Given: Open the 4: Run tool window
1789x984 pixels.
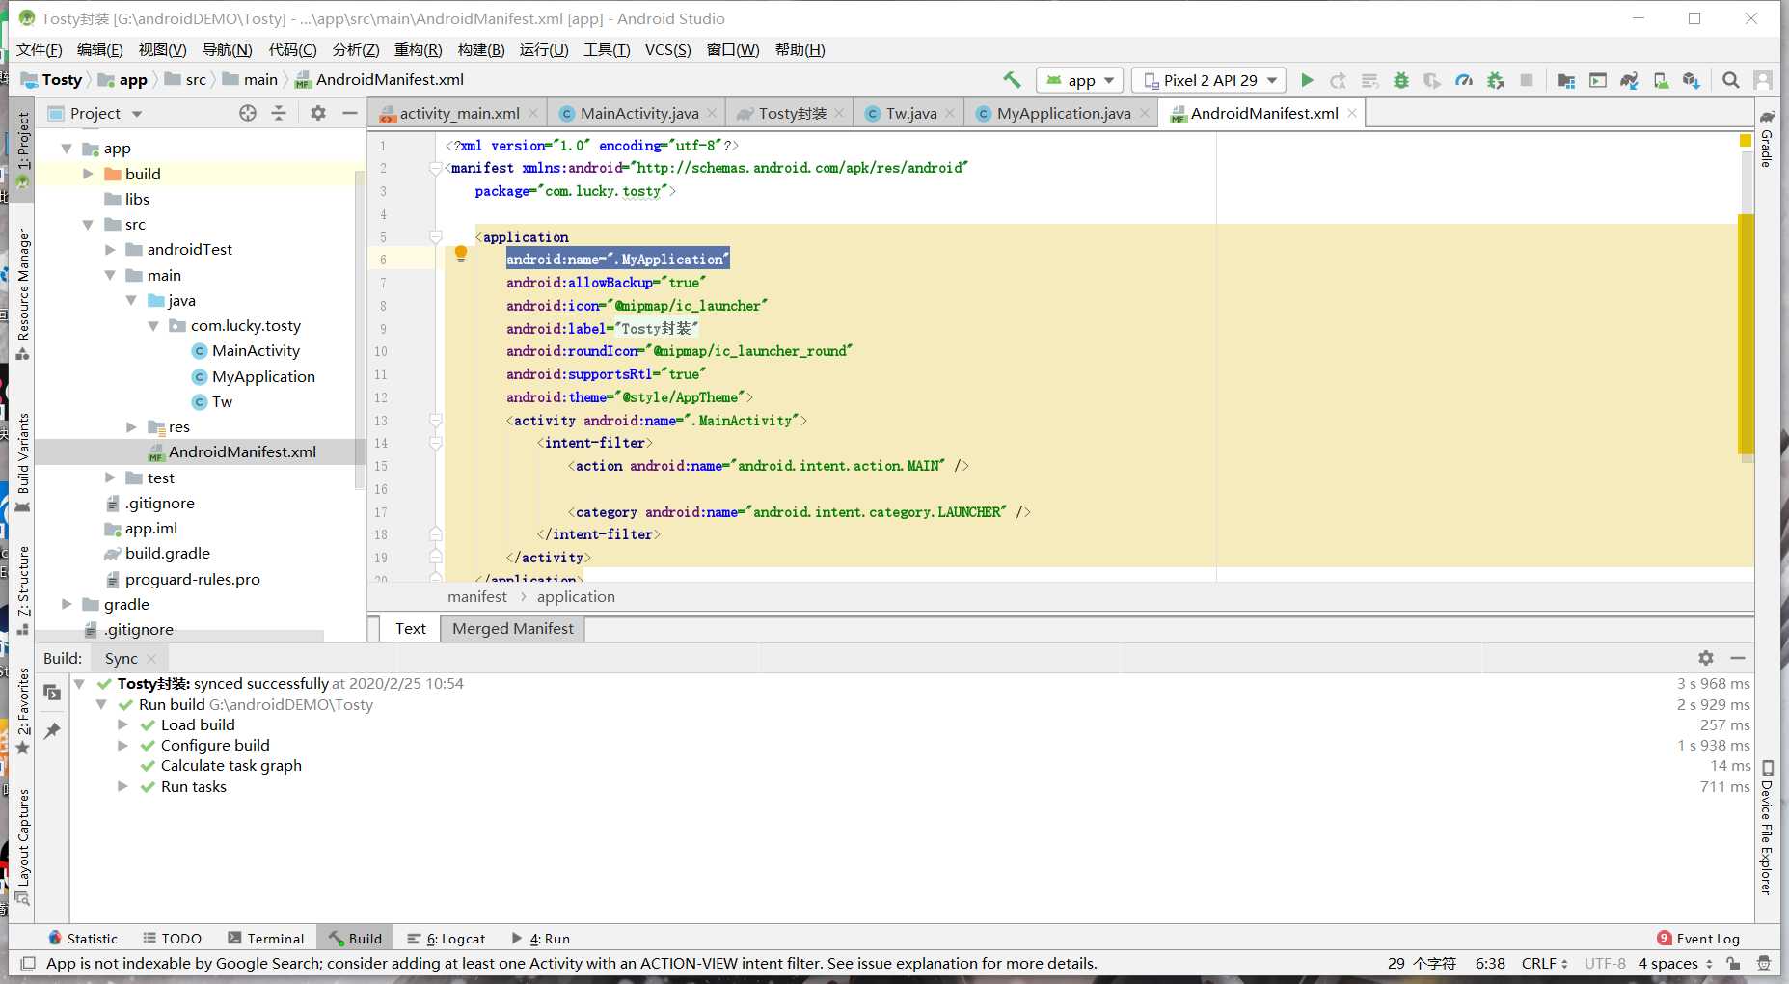Looking at the screenshot, I should [540, 938].
